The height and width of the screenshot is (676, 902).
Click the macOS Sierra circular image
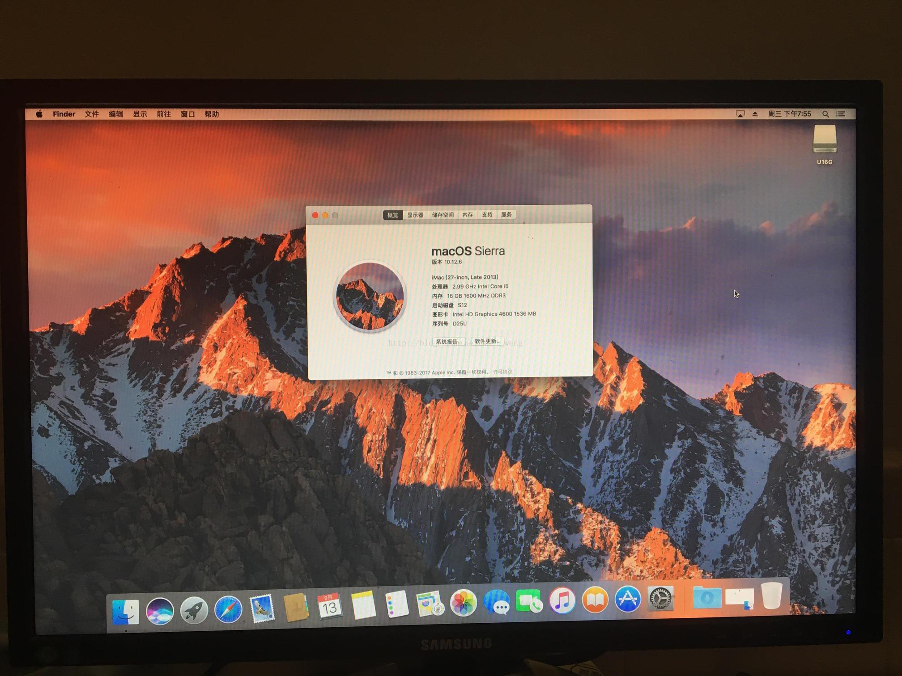[x=370, y=296]
